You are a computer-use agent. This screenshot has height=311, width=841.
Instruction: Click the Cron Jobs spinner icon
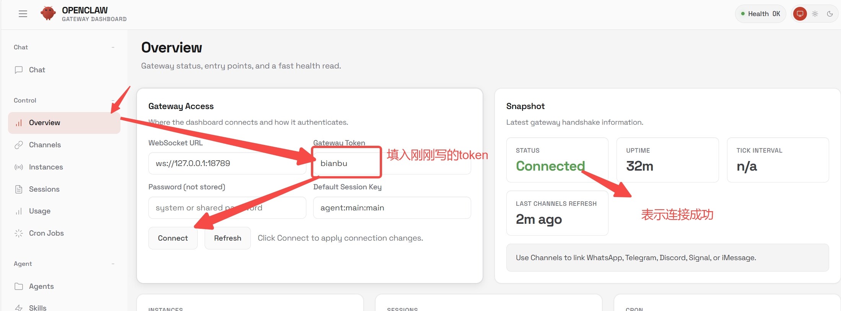click(19, 233)
